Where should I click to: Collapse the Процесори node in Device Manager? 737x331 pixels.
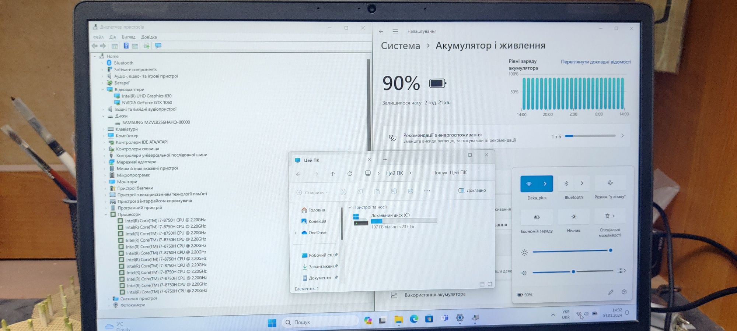(106, 214)
